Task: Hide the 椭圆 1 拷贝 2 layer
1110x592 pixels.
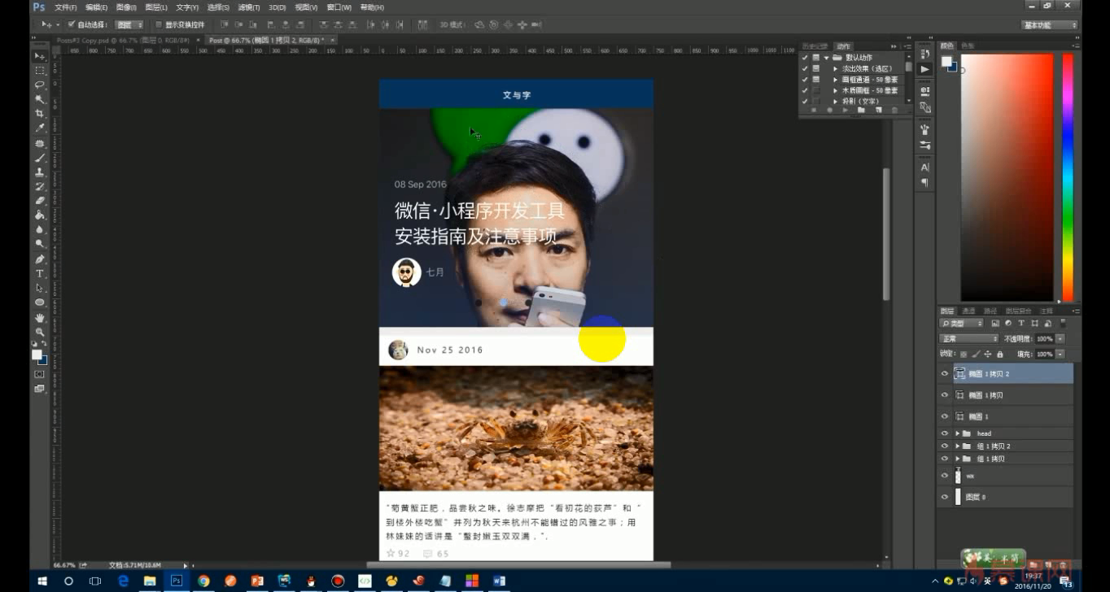Action: [945, 374]
